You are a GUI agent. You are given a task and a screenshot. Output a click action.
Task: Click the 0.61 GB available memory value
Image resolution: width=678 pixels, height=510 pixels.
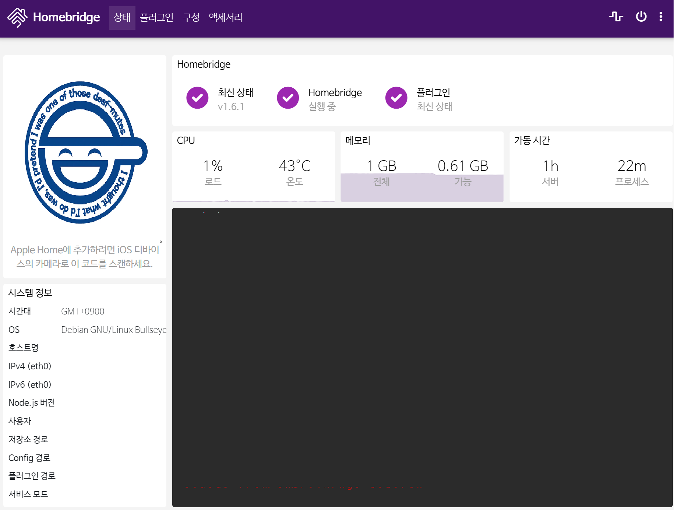coord(463,166)
